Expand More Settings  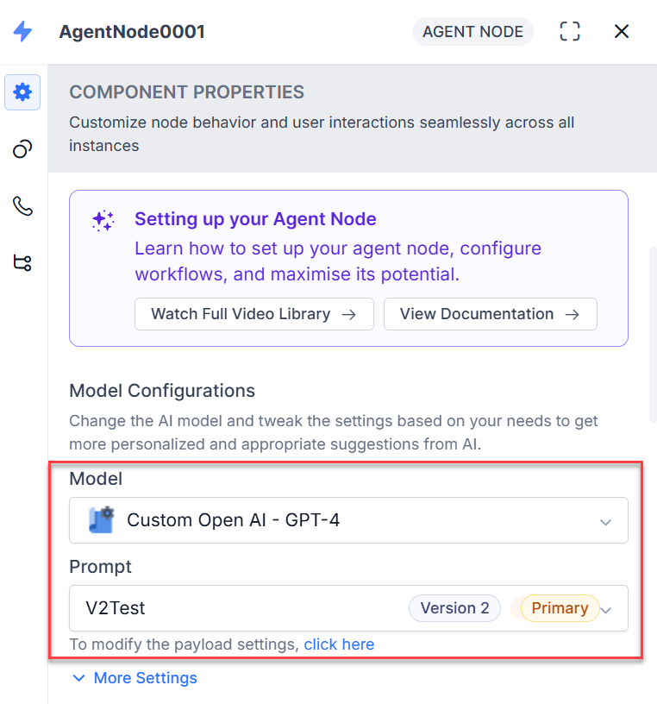[x=135, y=678]
